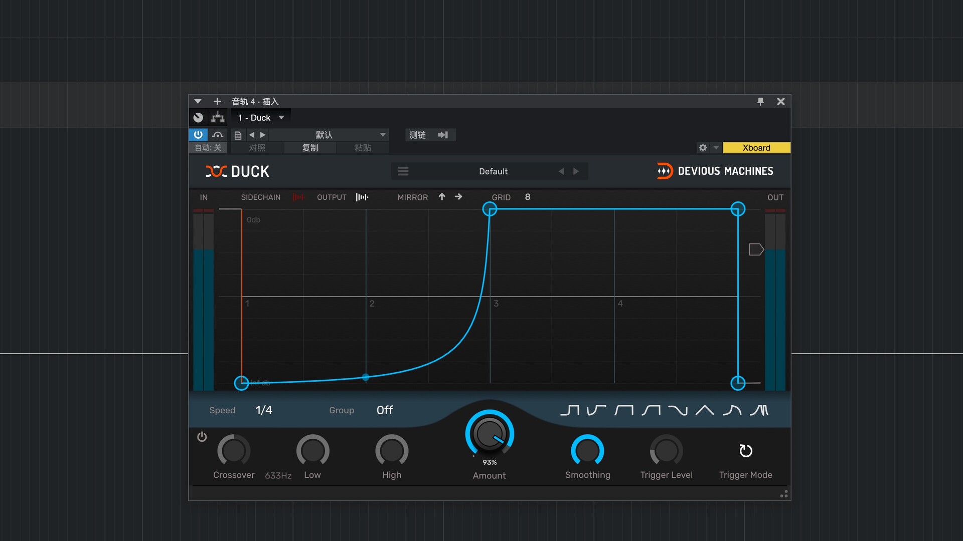Click the Default preset name

(x=494, y=171)
